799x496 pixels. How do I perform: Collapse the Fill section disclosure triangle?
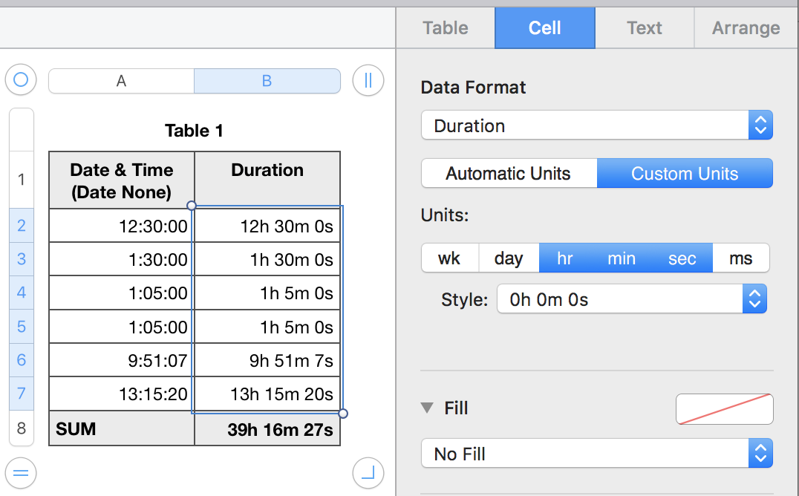(427, 408)
